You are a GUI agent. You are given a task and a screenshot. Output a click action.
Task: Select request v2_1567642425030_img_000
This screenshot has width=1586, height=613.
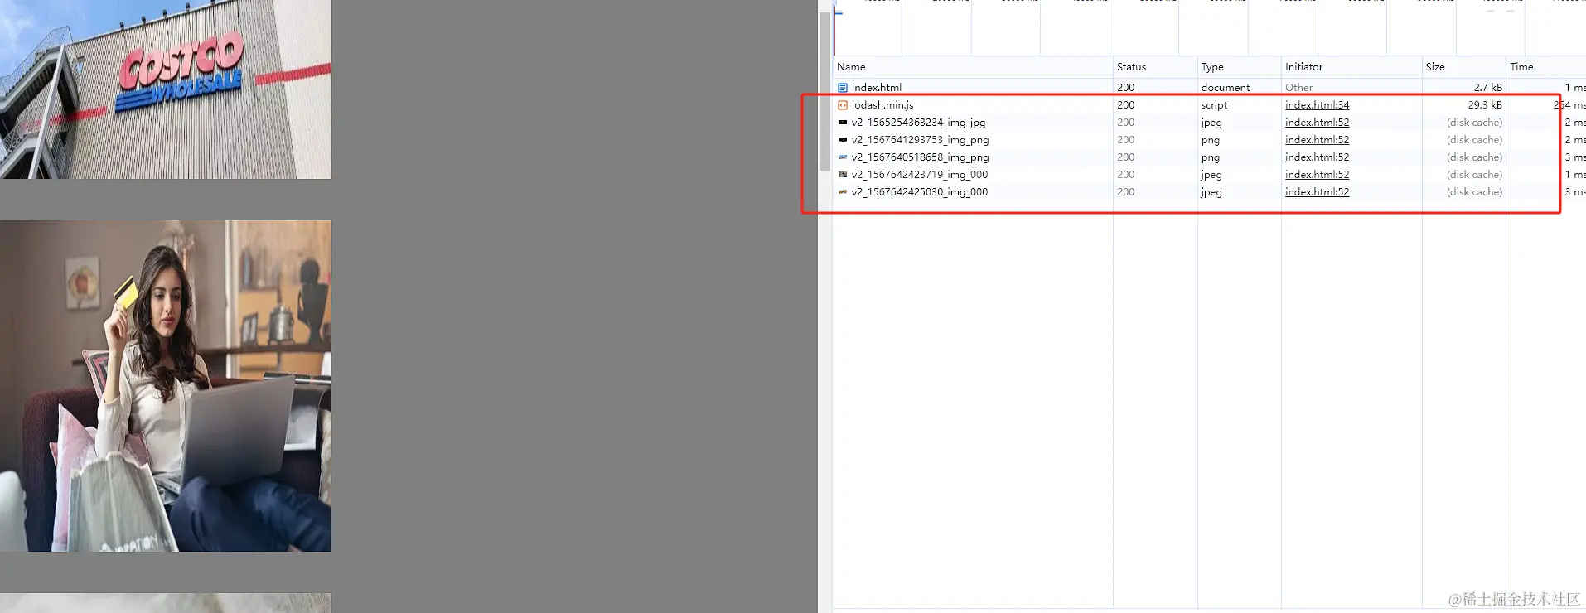919,192
